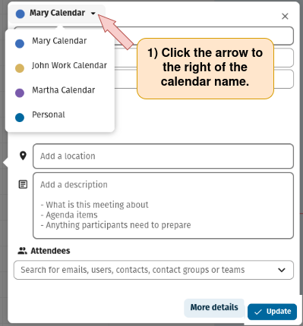303x326 pixels.
Task: Click purple dot for Martha Calendar
Action: [x=20, y=92]
